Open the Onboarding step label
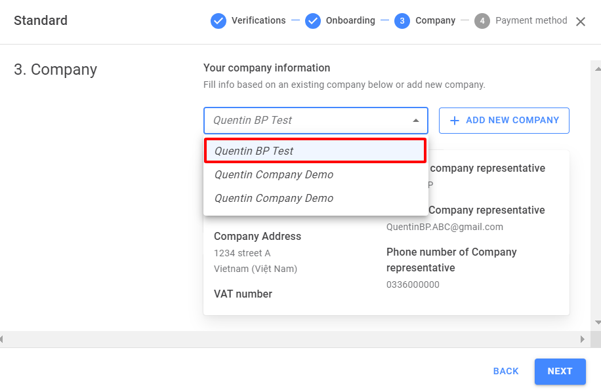Screen dimensions: 601x390 click(350, 20)
